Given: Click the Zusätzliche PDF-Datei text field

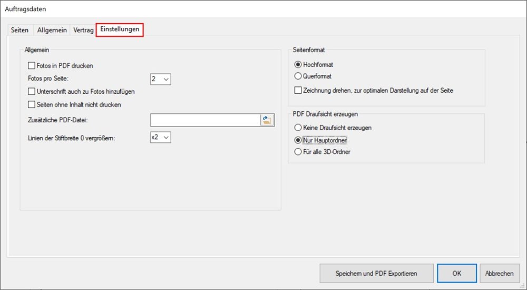Looking at the screenshot, I should [205, 120].
